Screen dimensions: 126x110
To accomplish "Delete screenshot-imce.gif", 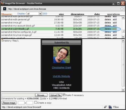I will (108, 22).
